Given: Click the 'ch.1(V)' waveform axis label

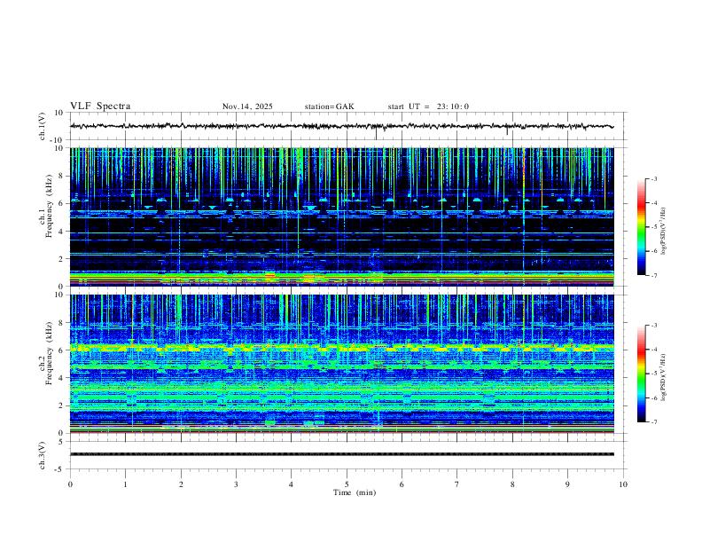Looking at the screenshot, I should [43, 126].
